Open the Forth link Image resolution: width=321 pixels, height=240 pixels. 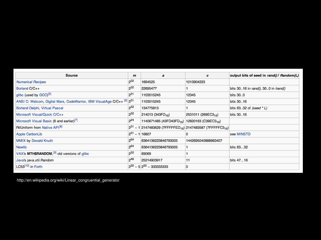pyautogui.click(x=38, y=167)
